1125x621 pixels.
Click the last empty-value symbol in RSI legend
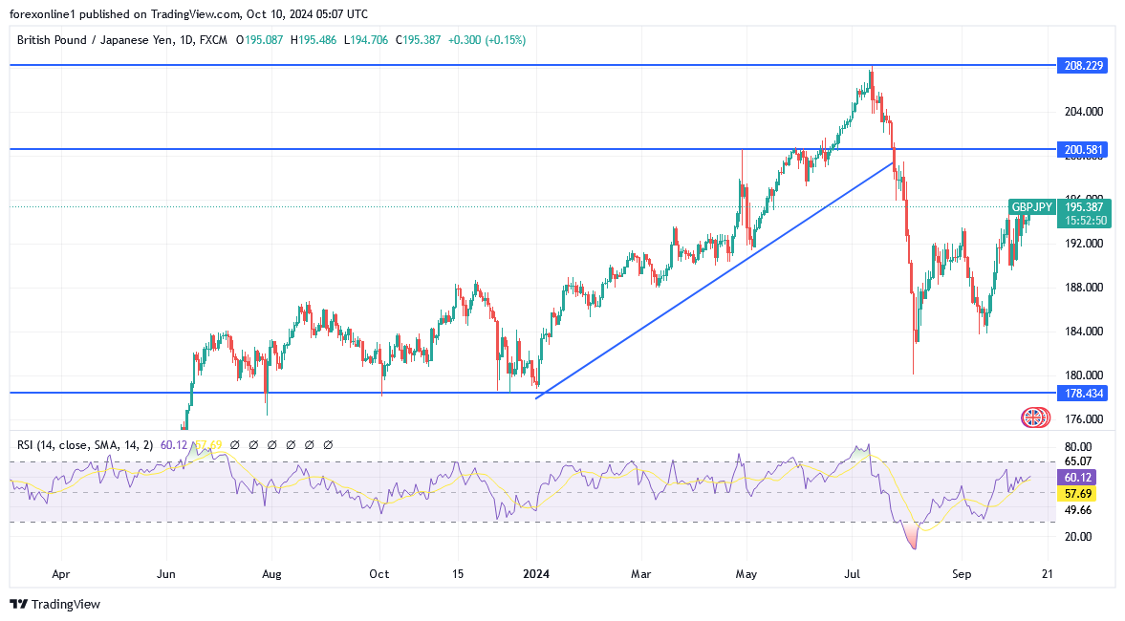click(x=328, y=444)
